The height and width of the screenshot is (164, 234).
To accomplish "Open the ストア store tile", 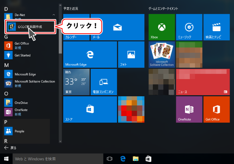I will 90,109.
